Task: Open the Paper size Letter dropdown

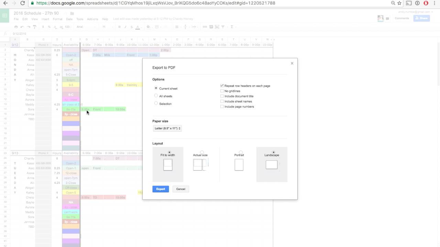Action: tap(167, 128)
